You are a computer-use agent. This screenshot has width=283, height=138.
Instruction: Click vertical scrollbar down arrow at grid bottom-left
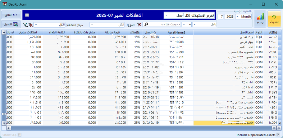point(4,123)
